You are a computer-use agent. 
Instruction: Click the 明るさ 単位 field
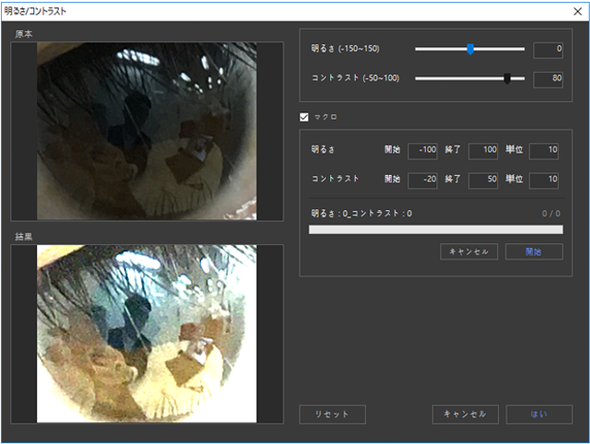(x=544, y=150)
